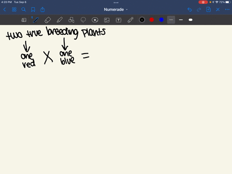Select the Pen tool
232x174 pixels.
pos(35,20)
